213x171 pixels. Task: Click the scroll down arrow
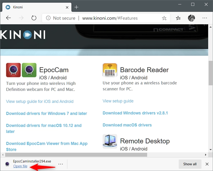click(x=211, y=150)
